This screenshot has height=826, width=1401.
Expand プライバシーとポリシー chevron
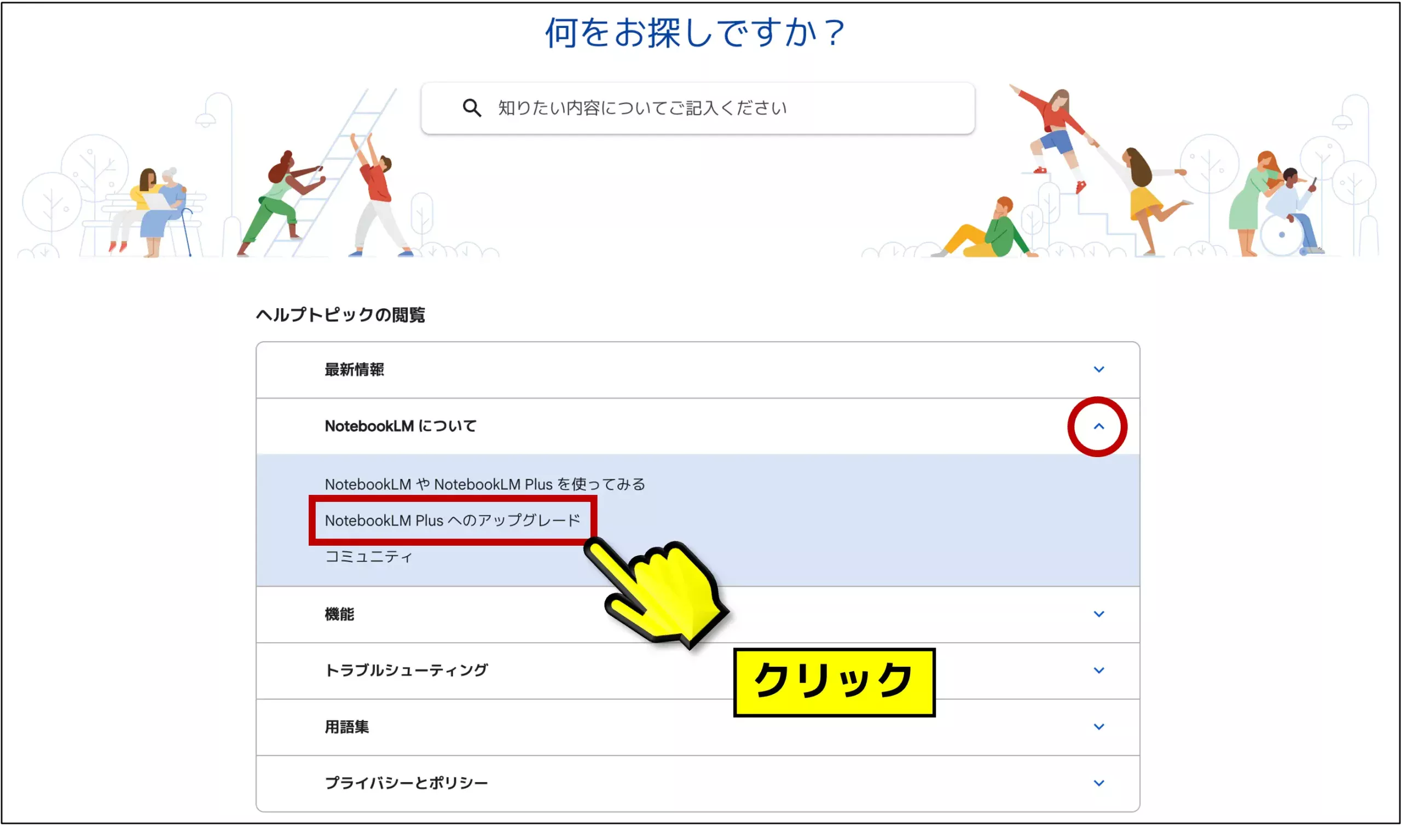[1098, 783]
